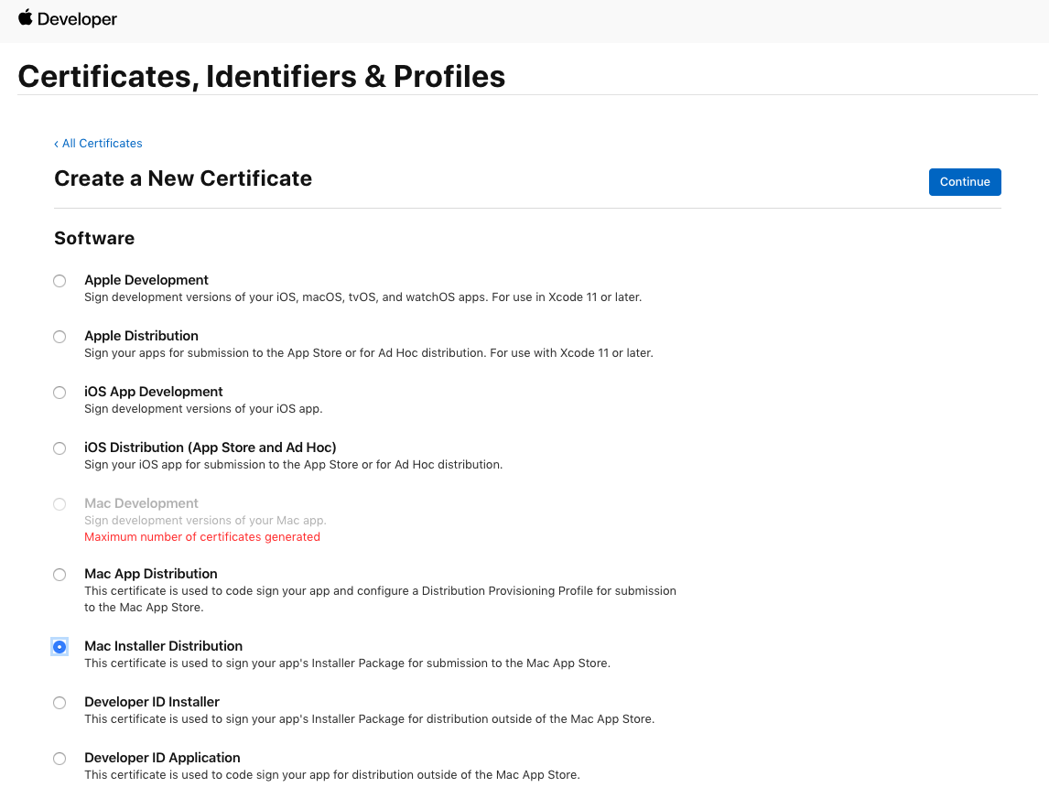This screenshot has height=798, width=1049.
Task: Click the Developer ID Application label
Action: [x=162, y=758]
